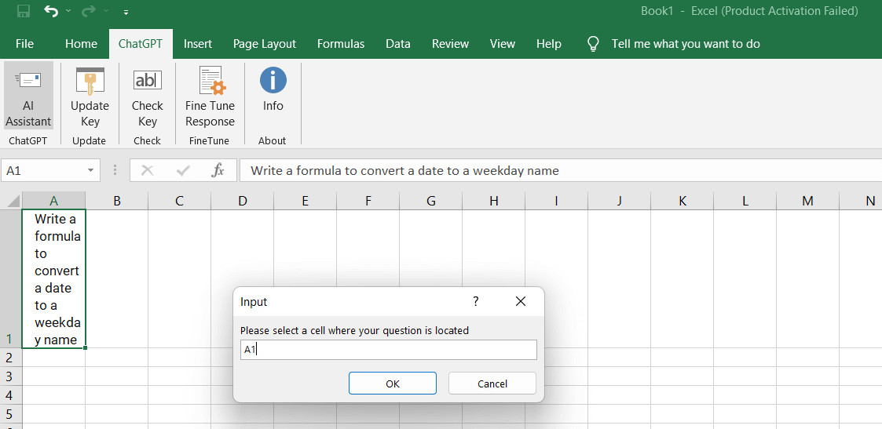The width and height of the screenshot is (882, 429).
Task: Select column F header
Action: click(x=368, y=201)
